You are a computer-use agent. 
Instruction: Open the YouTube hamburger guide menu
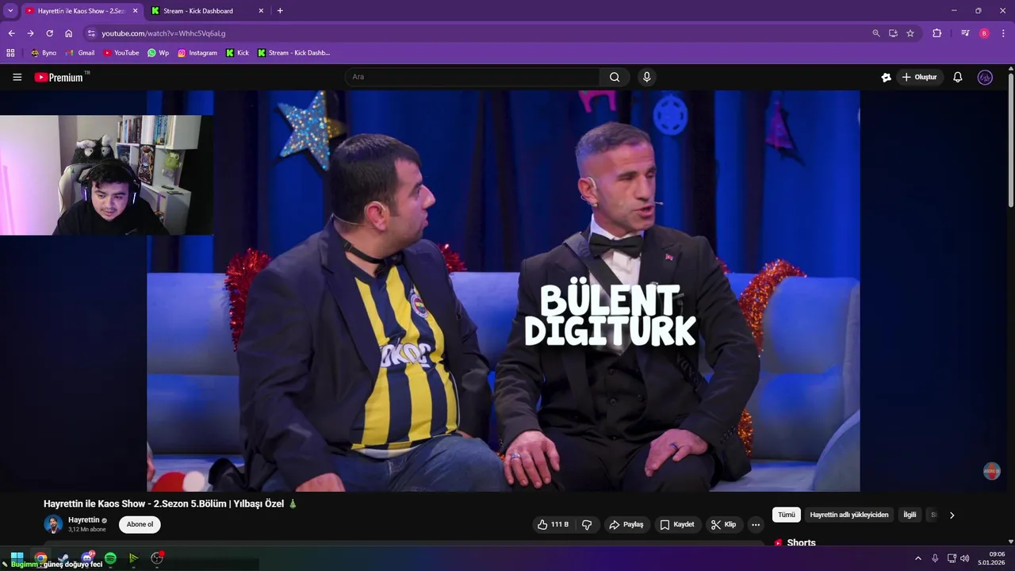[17, 77]
